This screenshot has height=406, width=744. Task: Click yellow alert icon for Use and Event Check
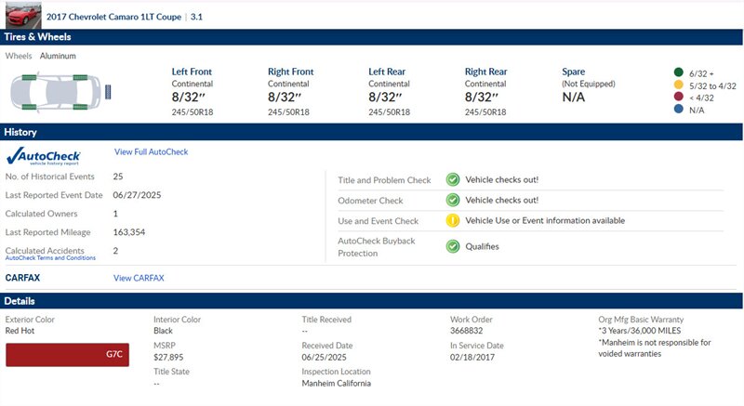point(453,220)
